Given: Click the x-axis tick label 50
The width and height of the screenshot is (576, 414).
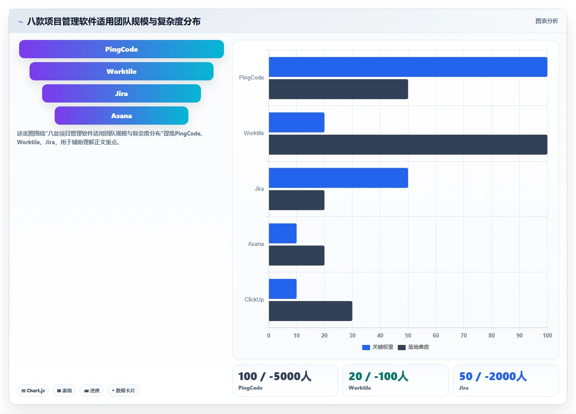Looking at the screenshot, I should 408,335.
